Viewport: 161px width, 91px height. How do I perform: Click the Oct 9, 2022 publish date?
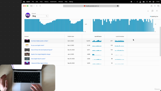[71, 41]
